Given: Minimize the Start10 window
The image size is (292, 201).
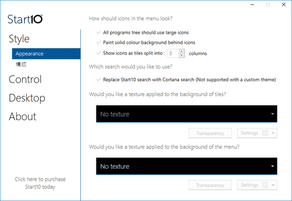Looking at the screenshot, I should [252, 5].
